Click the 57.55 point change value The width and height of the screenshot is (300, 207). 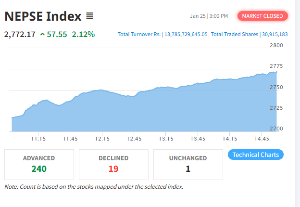coord(58,34)
